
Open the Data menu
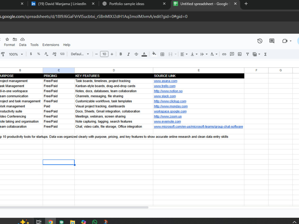coord(22,45)
